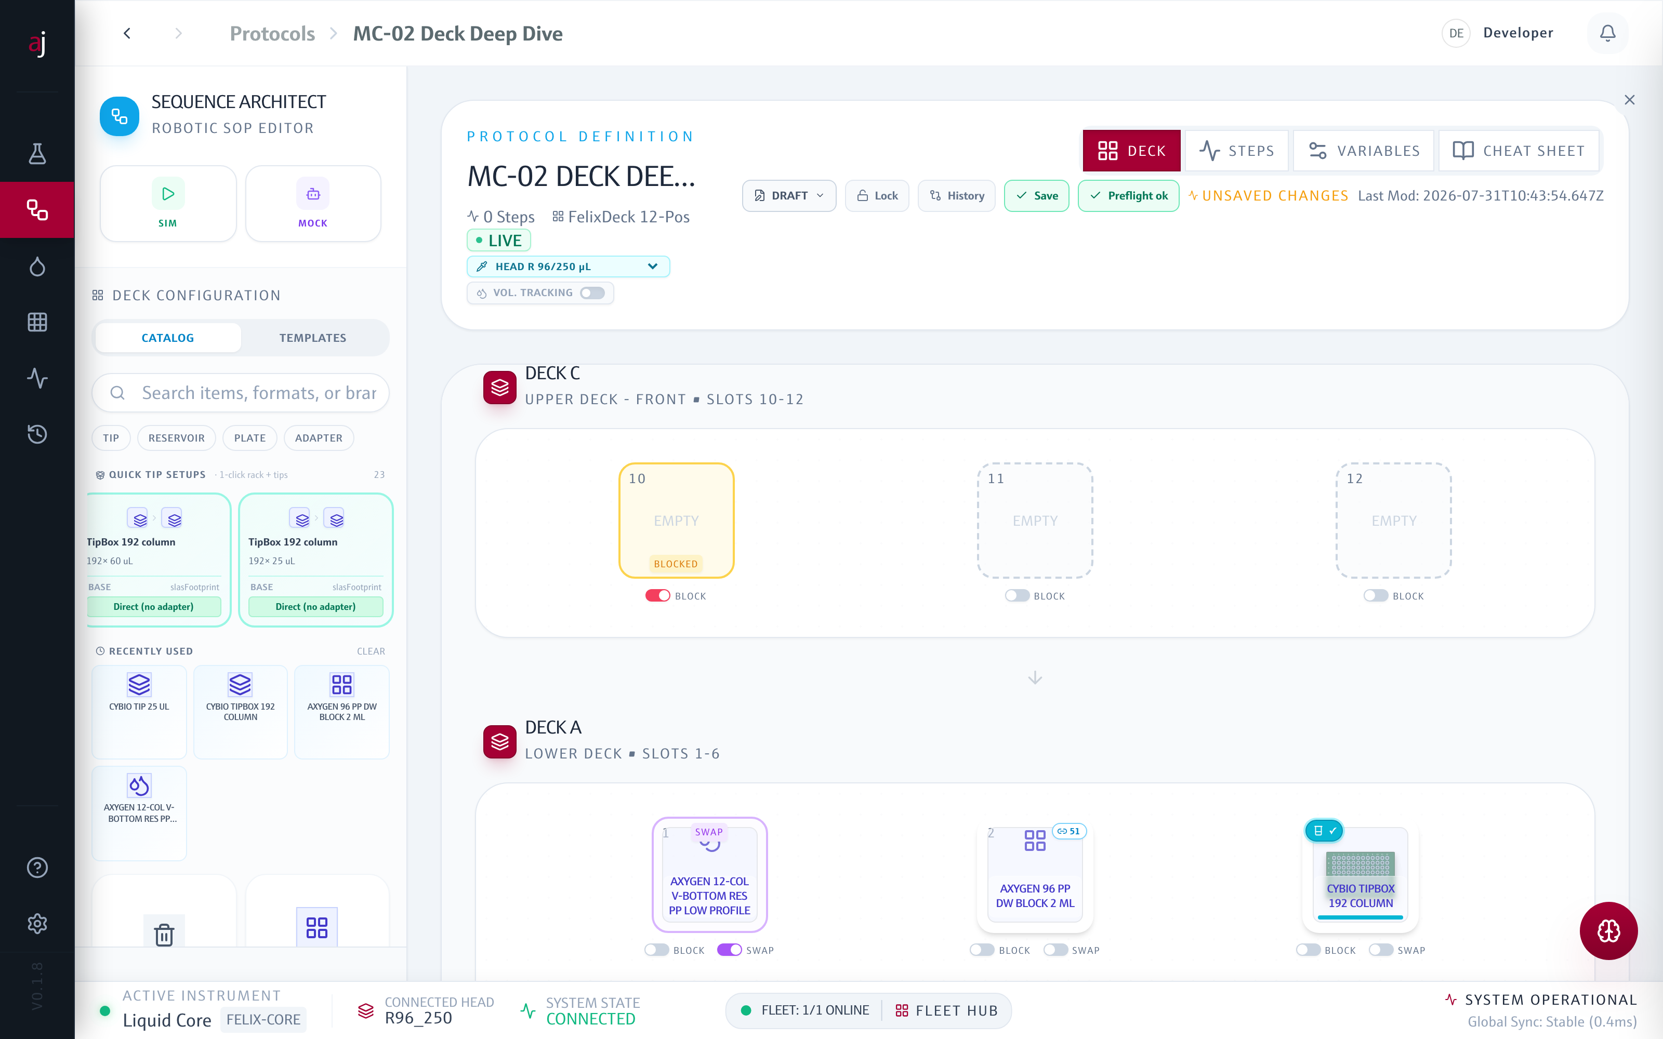Click the link count 51 badge on slot 2
The width and height of the screenshot is (1663, 1039).
[1068, 831]
